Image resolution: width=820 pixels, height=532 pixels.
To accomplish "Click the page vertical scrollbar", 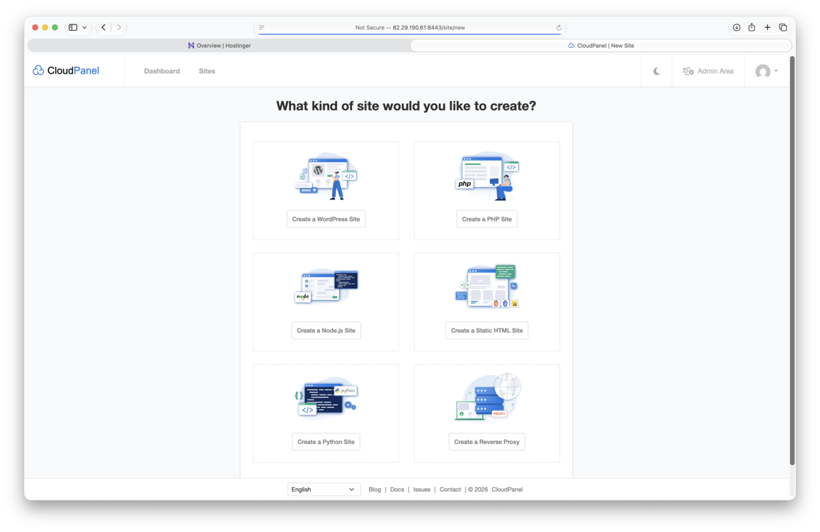I will pyautogui.click(x=792, y=261).
